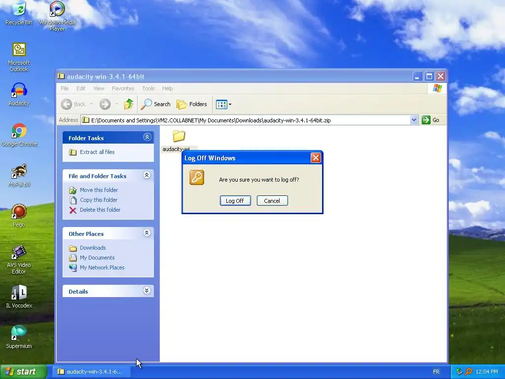505x379 pixels.
Task: Collapse the File and Folder Tasks panel
Action: pos(147,175)
